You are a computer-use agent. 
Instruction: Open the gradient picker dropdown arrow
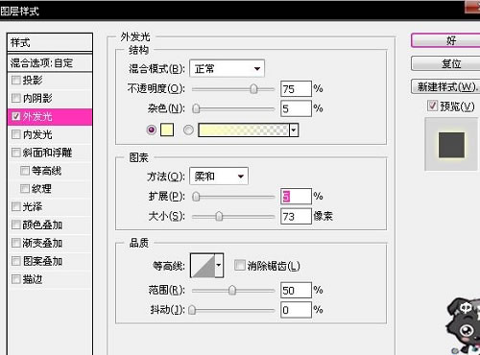click(294, 130)
